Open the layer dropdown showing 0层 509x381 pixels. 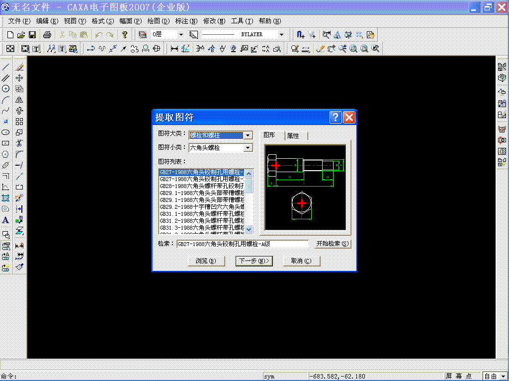(x=182, y=34)
